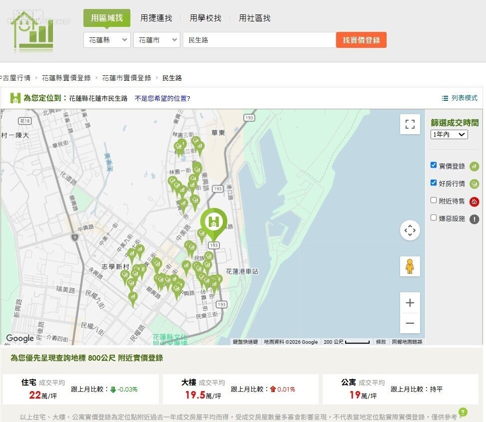486x422 pixels.
Task: Click the 住宅 22萬/坪 average price
Action: pos(43,395)
